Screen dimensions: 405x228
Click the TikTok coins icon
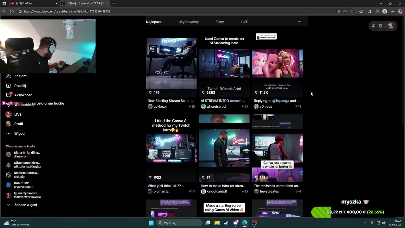pyautogui.click(x=373, y=26)
